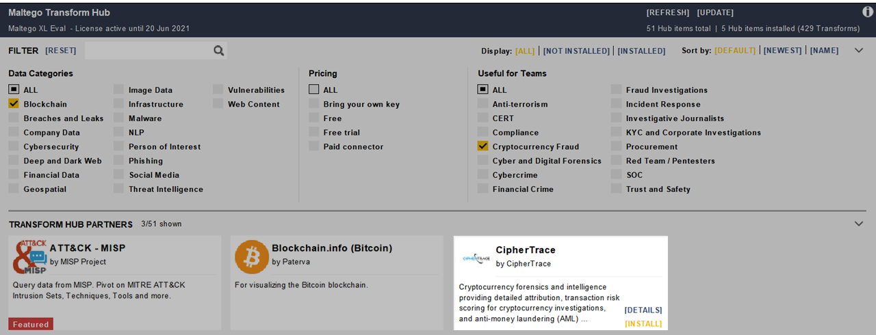Image resolution: width=876 pixels, height=335 pixels.
Task: Check the Image Data checkbox
Action: (119, 90)
